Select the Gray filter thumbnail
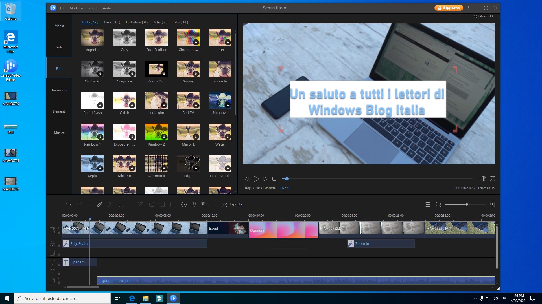This screenshot has width=542, height=304. pyautogui.click(x=124, y=37)
